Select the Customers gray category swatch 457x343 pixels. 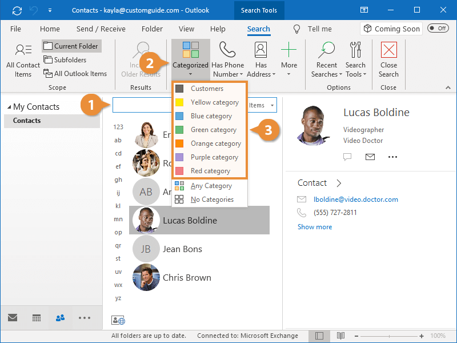point(179,89)
